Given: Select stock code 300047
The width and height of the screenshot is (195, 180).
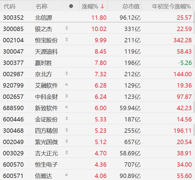Looking at the screenshot, I should 13,52.
